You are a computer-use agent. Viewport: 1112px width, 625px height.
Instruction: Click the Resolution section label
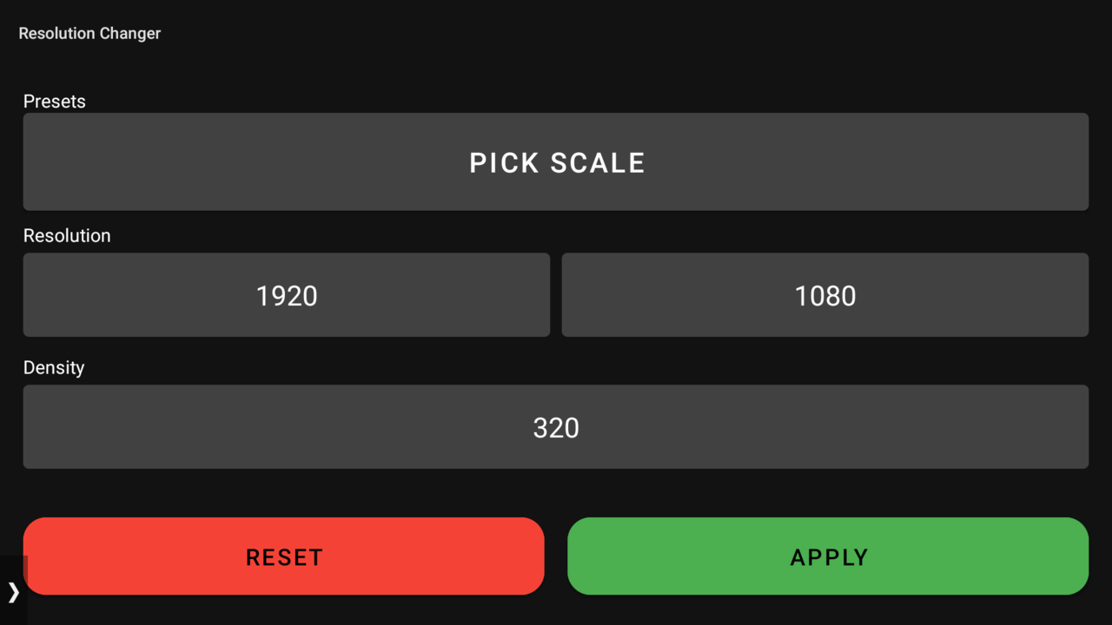coord(67,236)
